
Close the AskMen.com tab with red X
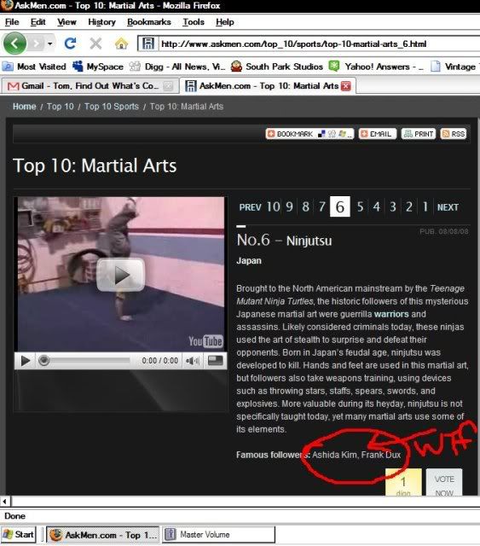(x=346, y=86)
